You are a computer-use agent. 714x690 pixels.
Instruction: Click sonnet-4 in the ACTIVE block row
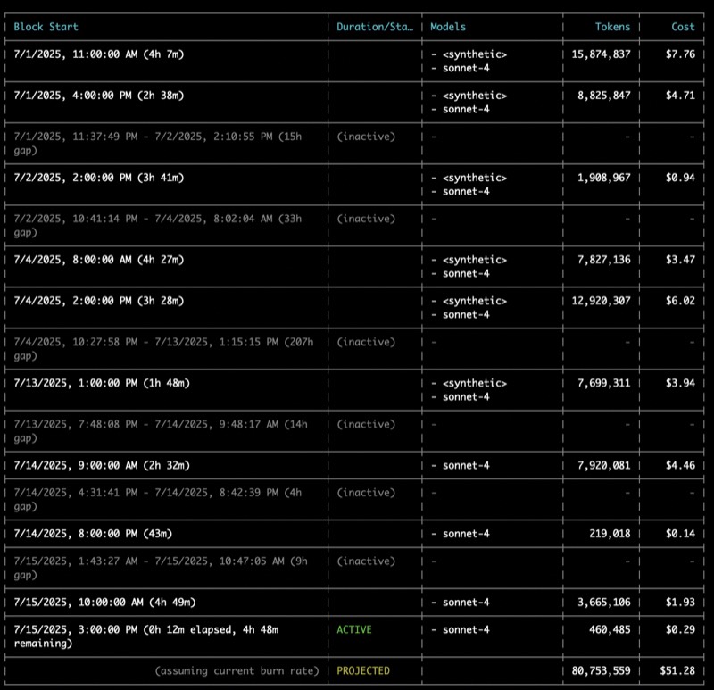click(466, 629)
